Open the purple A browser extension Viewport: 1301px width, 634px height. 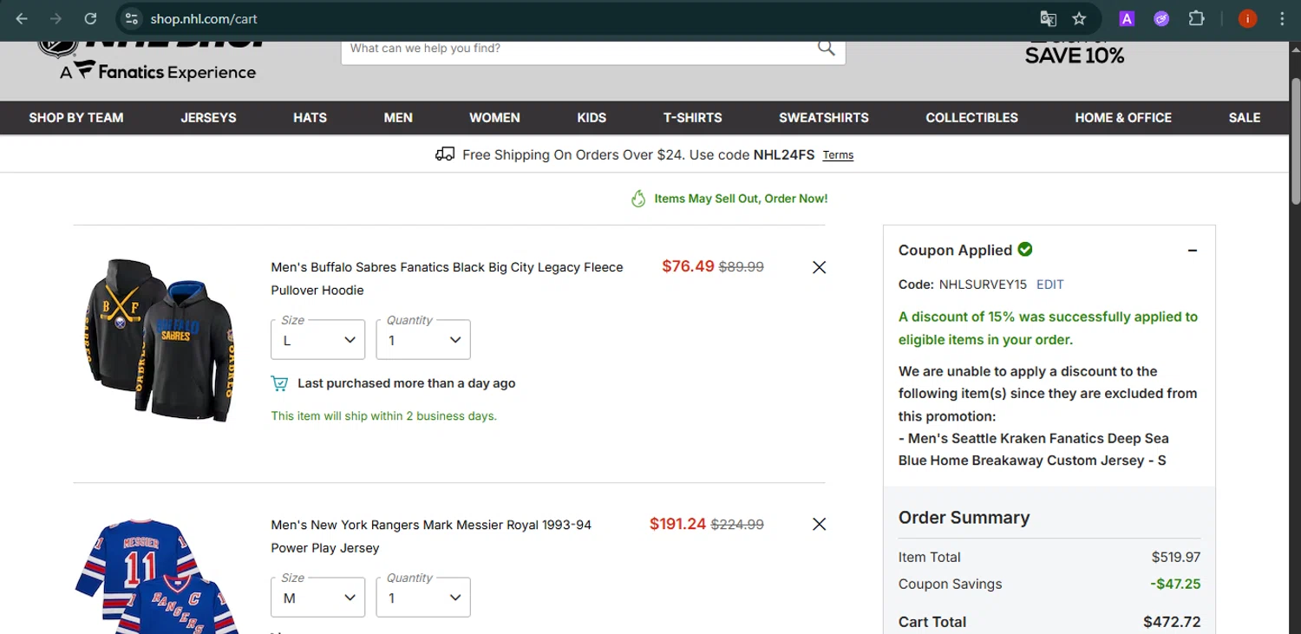coord(1127,18)
